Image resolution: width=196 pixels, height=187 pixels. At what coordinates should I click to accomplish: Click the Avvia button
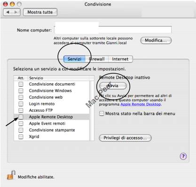click(113, 86)
